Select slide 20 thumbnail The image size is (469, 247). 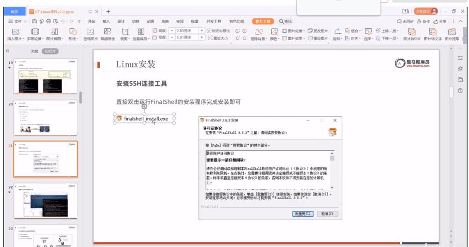point(45,118)
